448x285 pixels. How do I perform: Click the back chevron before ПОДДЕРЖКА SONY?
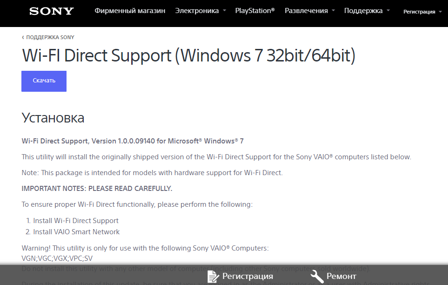[x=23, y=37]
